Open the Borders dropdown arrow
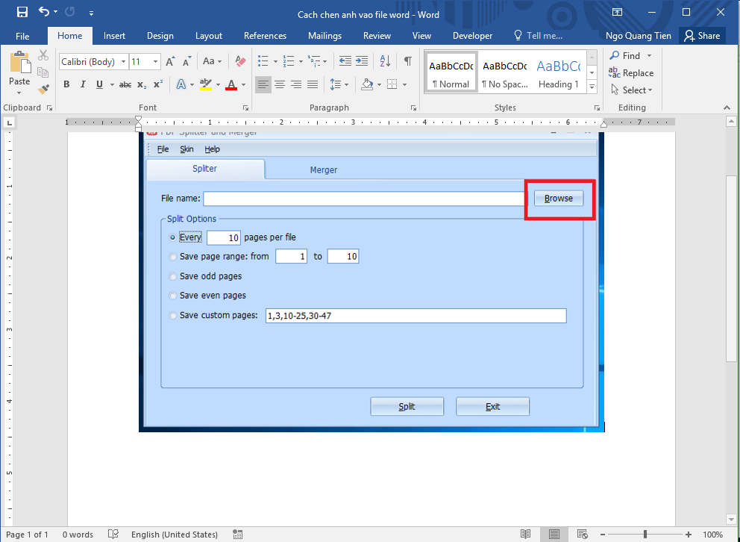 404,85
